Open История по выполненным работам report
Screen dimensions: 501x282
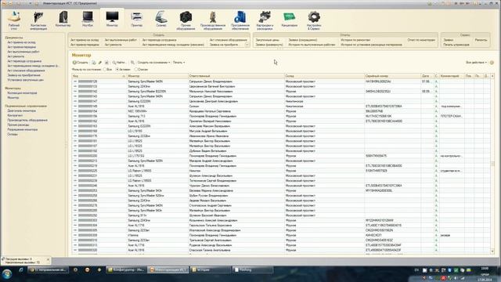[312, 45]
